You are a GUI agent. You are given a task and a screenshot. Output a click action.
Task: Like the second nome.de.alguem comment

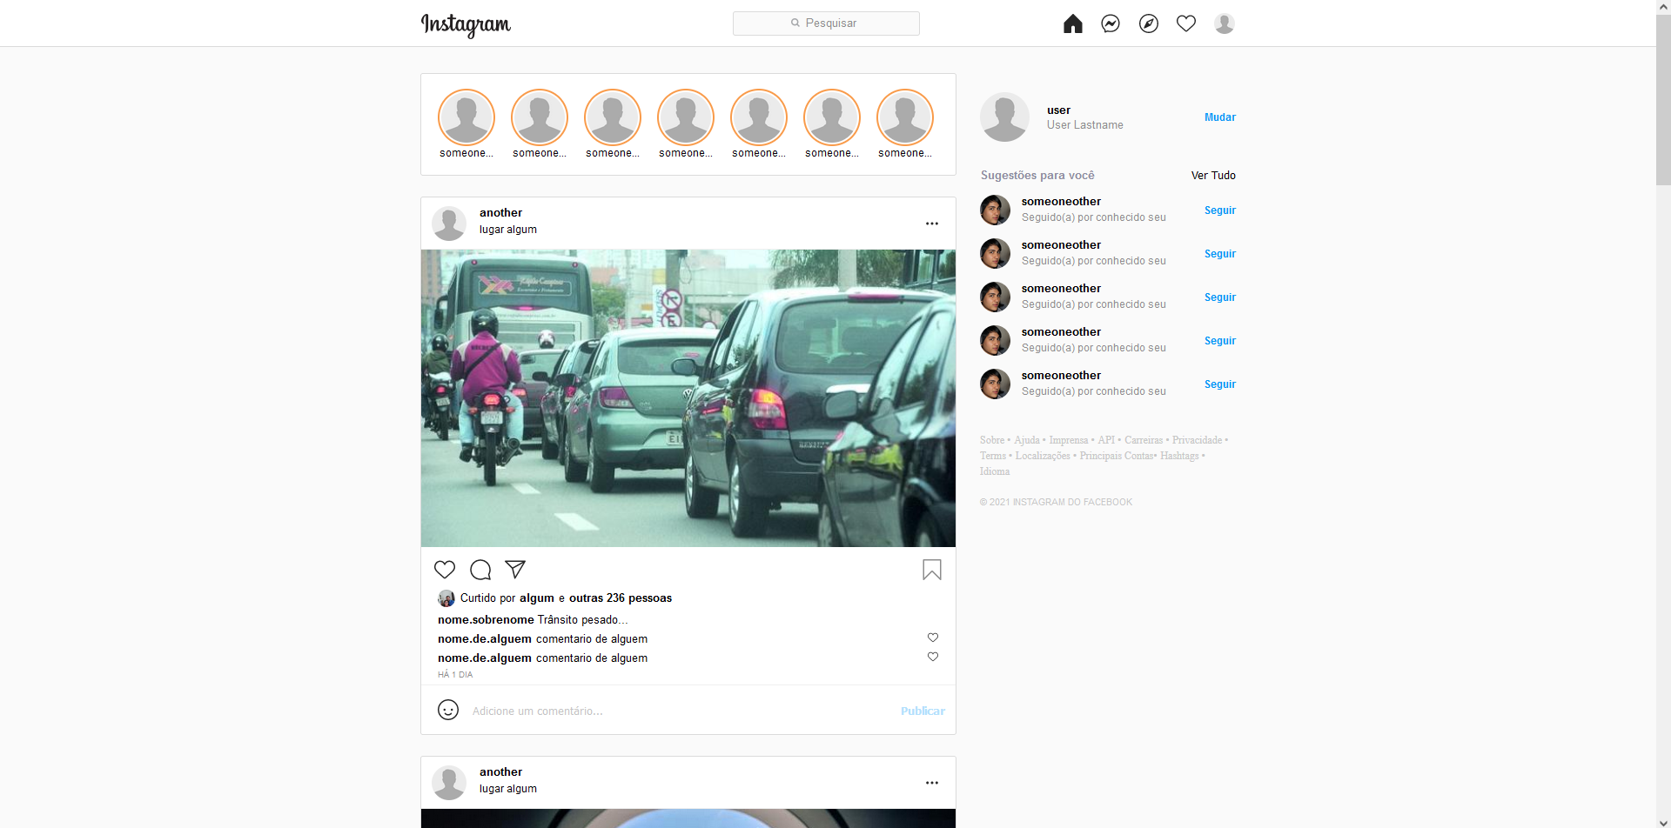(933, 657)
